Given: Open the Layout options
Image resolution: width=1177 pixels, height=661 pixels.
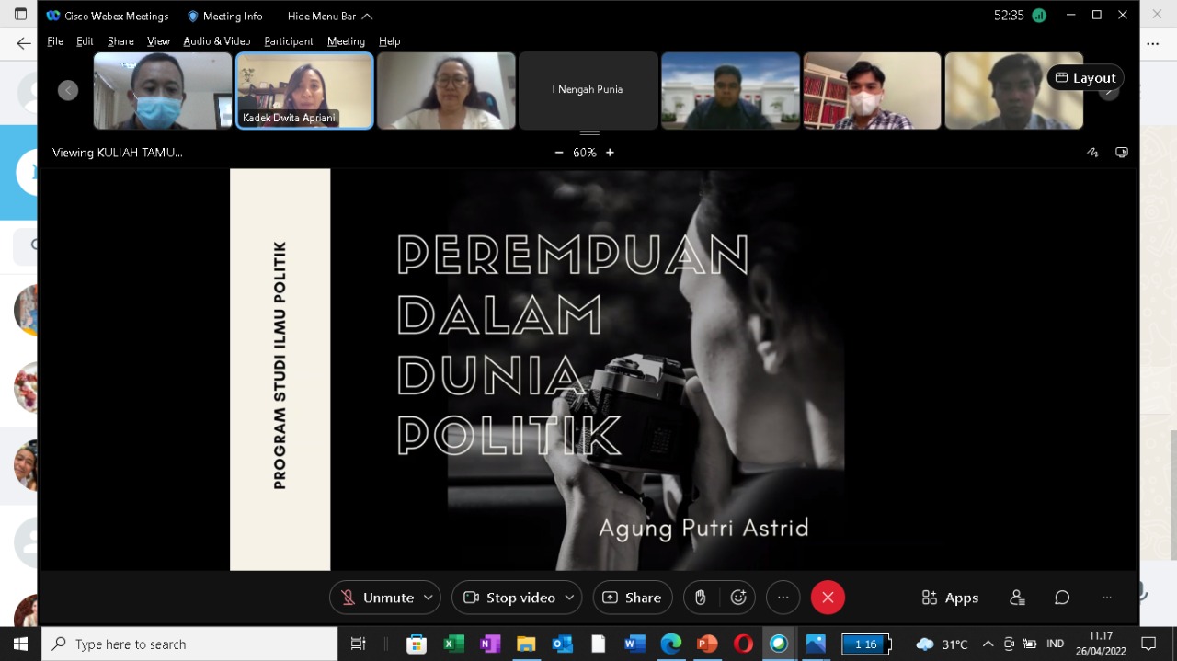Looking at the screenshot, I should 1085,78.
